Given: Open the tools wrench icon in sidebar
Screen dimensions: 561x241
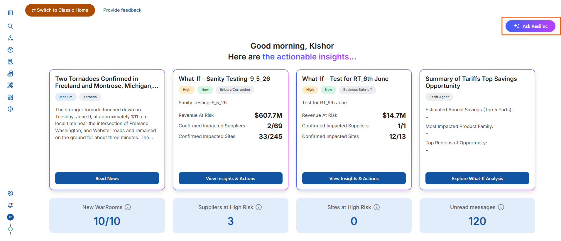Looking at the screenshot, I should (10, 85).
